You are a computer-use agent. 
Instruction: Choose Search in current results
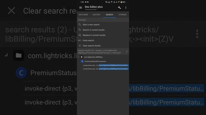coord(103,30)
